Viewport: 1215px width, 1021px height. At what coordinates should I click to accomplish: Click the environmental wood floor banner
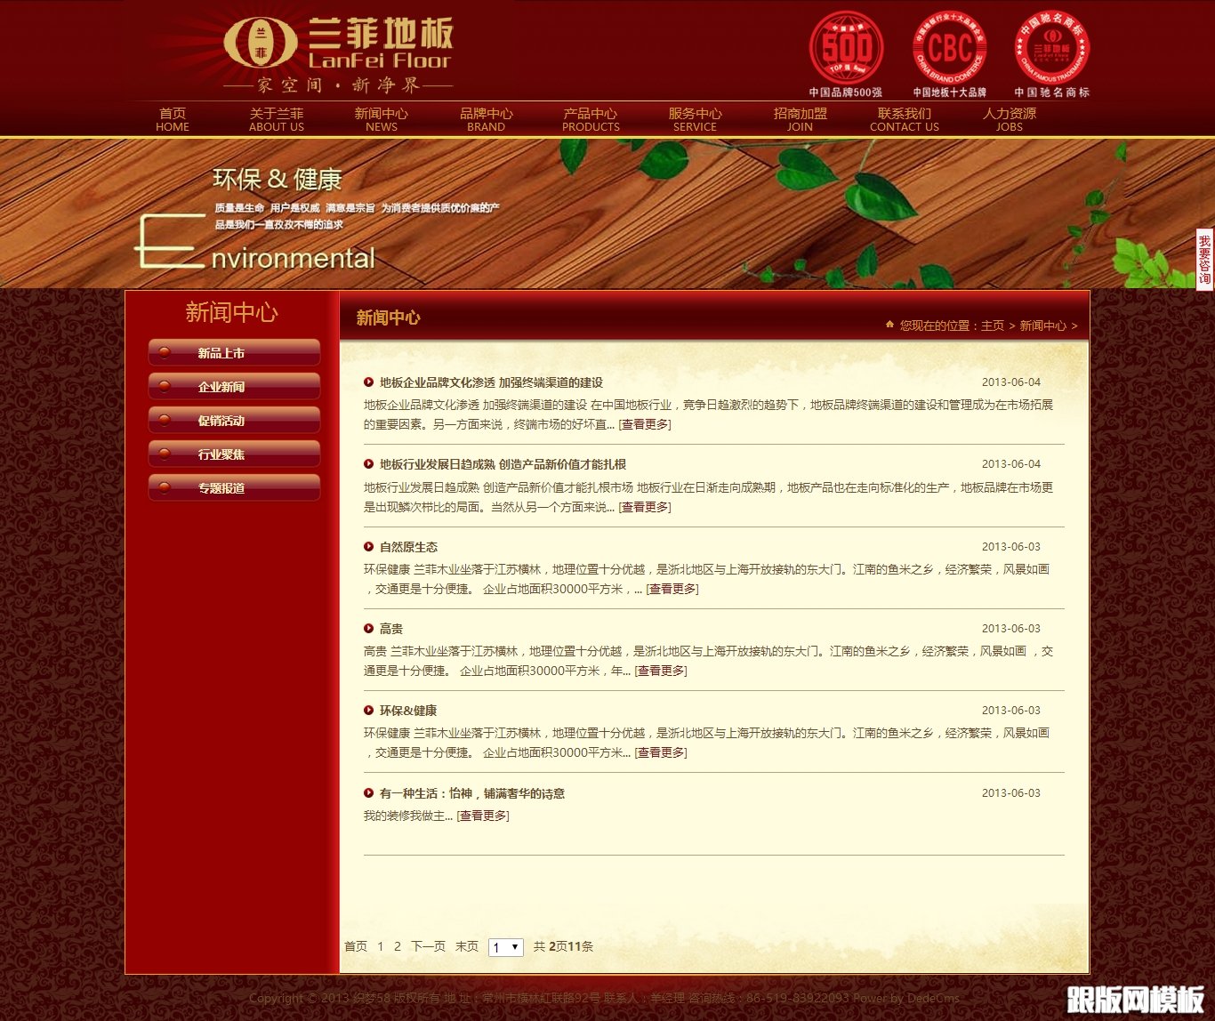click(x=607, y=213)
